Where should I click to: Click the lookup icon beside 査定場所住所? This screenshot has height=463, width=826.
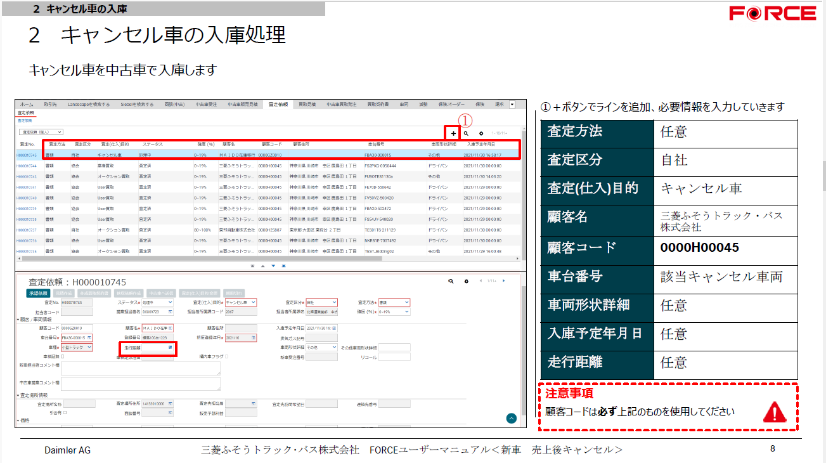pyautogui.click(x=171, y=403)
